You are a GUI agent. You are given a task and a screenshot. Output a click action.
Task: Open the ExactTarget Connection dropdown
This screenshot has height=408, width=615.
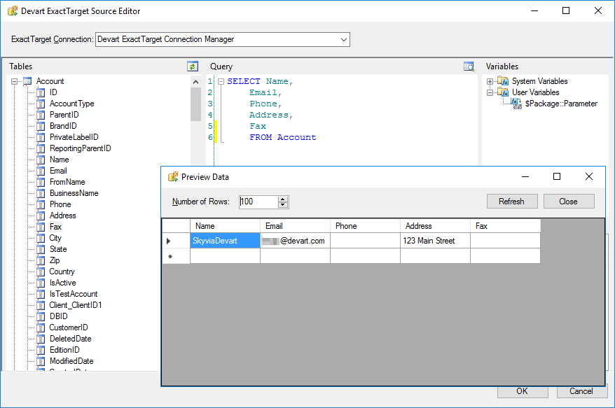(x=344, y=39)
